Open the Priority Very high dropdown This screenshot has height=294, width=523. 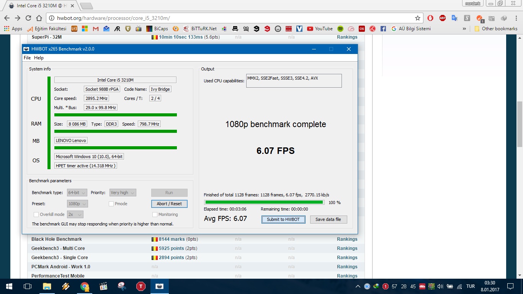(123, 193)
